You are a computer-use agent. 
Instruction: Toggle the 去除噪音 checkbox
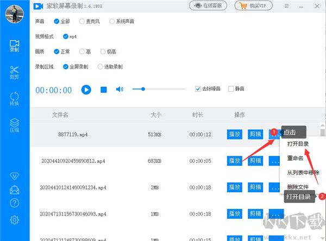point(198,89)
